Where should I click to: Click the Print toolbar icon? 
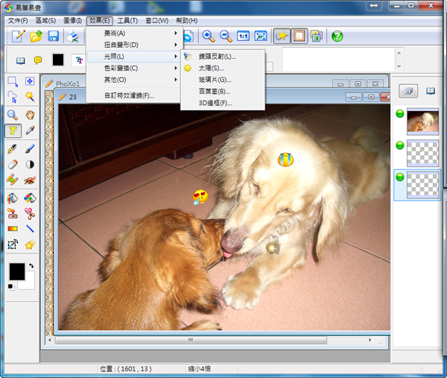point(73,37)
